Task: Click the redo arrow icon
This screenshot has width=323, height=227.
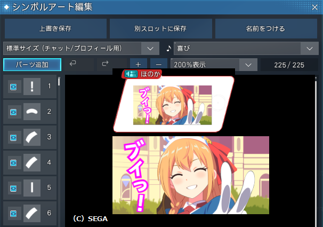Action: (x=105, y=63)
